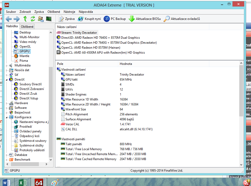Click the green Up arrow toolbar icon
251x186 pixels.
pos(25,19)
